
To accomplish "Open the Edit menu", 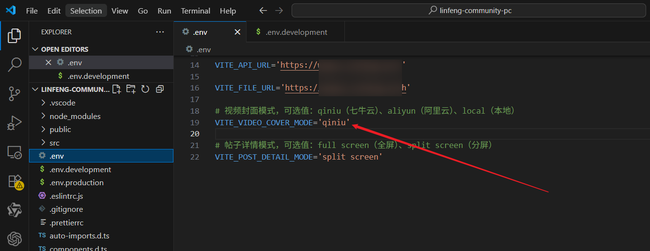I will (54, 11).
